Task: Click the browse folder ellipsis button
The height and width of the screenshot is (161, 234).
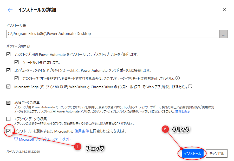Action: (223, 34)
